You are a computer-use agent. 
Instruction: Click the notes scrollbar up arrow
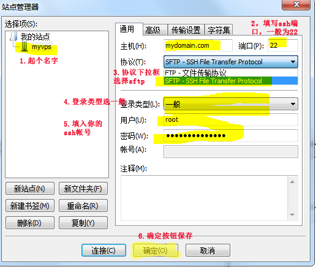[292, 182]
